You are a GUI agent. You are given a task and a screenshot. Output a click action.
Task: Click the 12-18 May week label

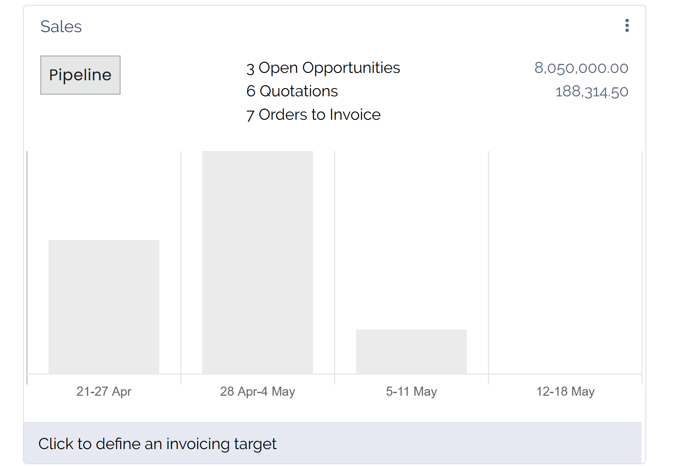[x=565, y=391]
